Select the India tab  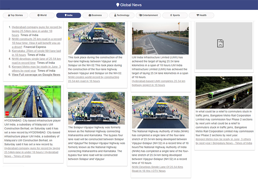pyautogui.click(x=69, y=15)
